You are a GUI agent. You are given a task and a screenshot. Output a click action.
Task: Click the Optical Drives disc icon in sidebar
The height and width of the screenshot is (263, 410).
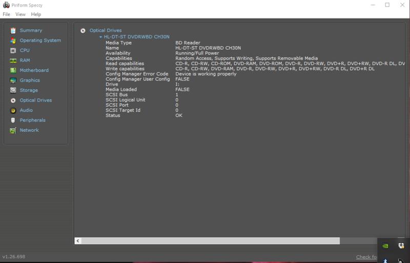(13, 100)
